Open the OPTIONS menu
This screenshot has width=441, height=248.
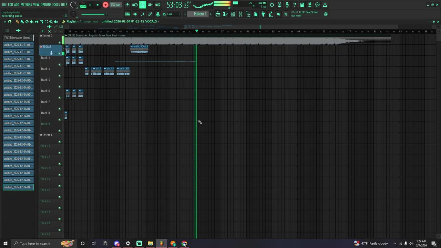(x=46, y=5)
